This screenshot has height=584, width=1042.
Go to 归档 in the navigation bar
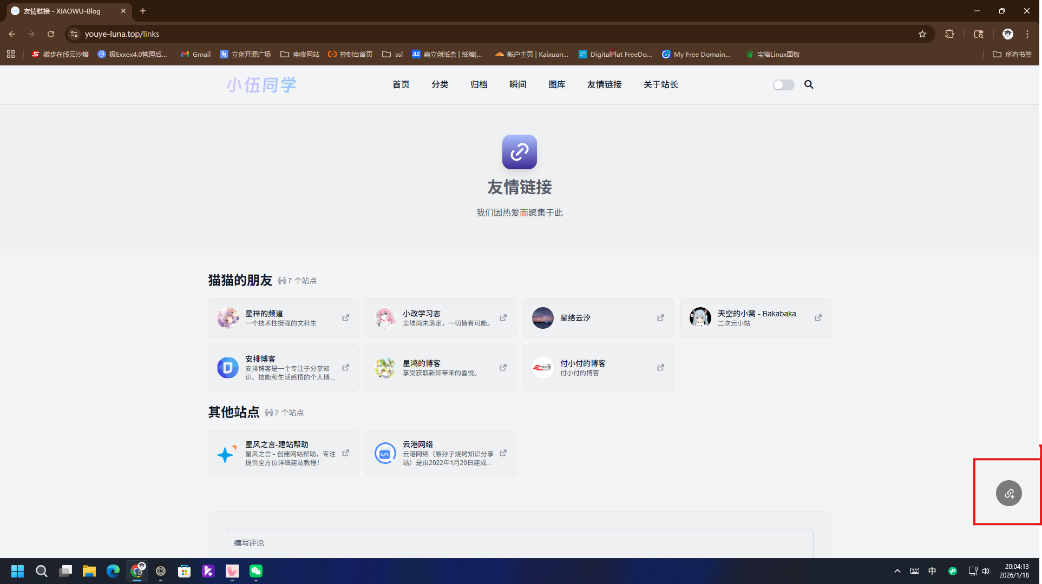pyautogui.click(x=479, y=84)
